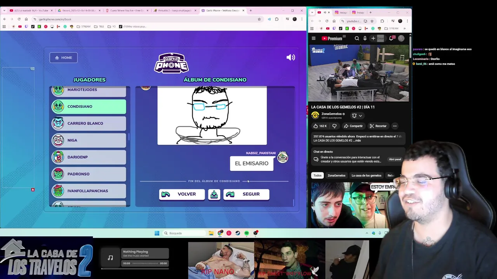
Task: Select player CONDISIANO in the list
Action: [x=89, y=107]
